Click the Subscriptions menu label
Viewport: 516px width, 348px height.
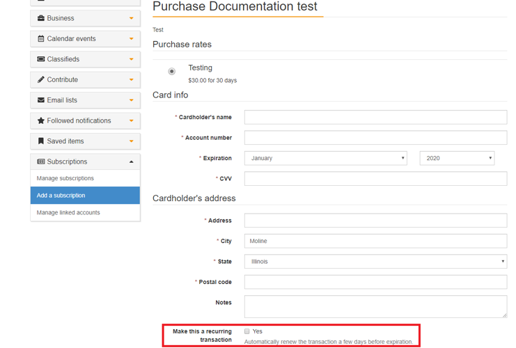point(67,161)
